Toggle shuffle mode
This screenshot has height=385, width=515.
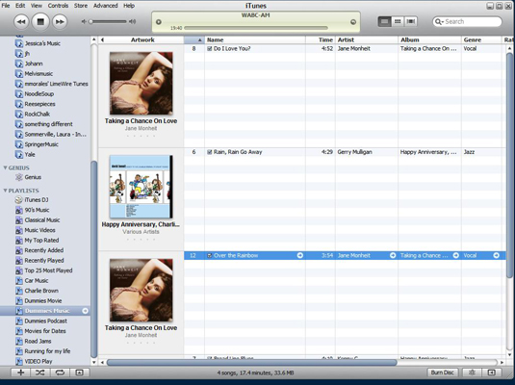[x=40, y=372]
